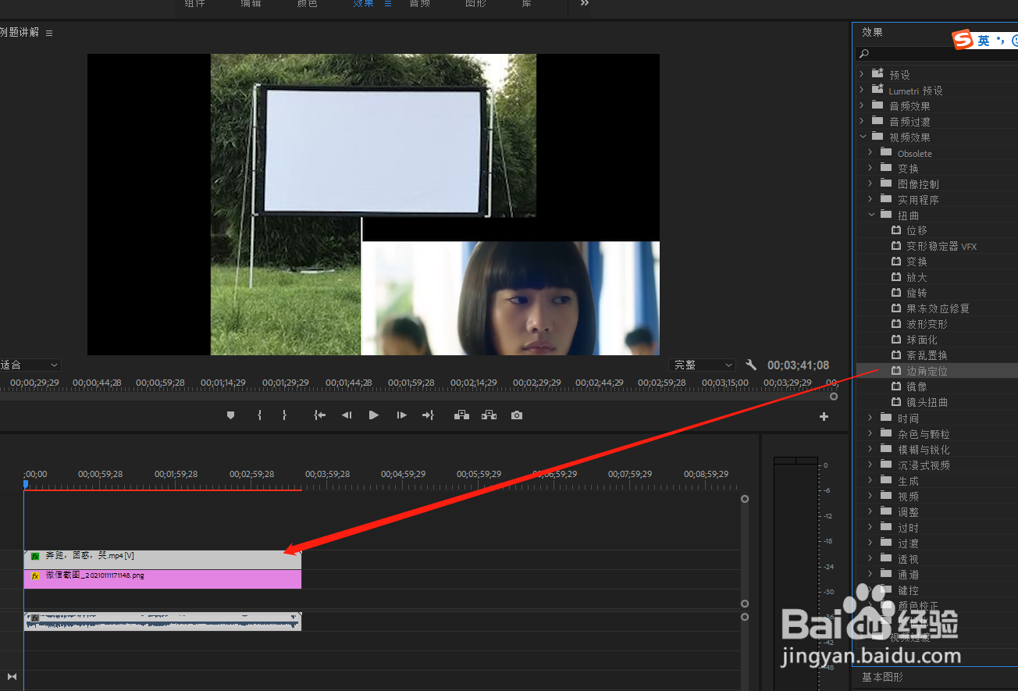Click the 00;03;41;08 duration timecode
Viewport: 1018px width, 691px height.
pos(799,365)
